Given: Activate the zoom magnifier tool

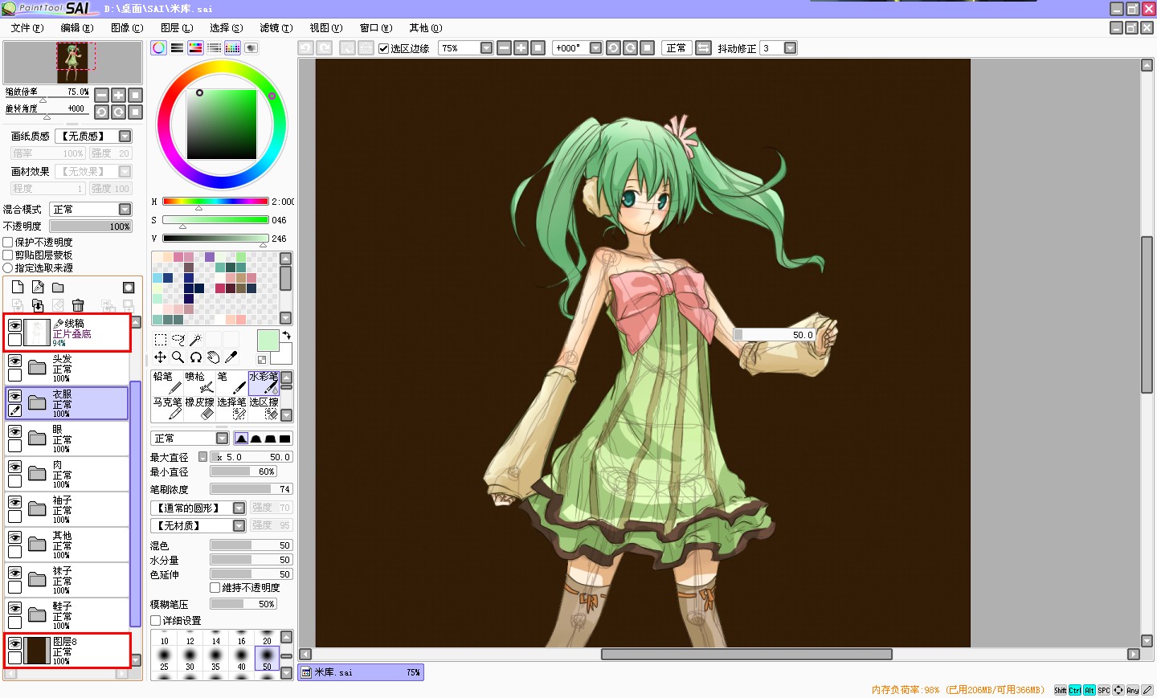Looking at the screenshot, I should 178,357.
